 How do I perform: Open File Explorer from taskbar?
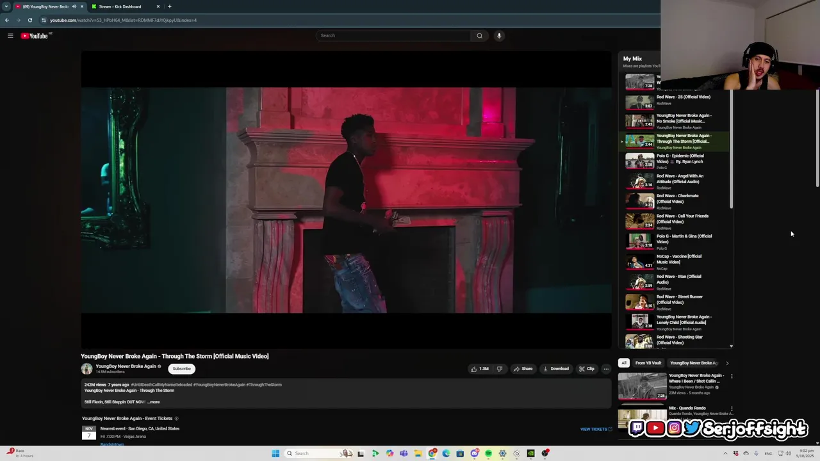(418, 453)
